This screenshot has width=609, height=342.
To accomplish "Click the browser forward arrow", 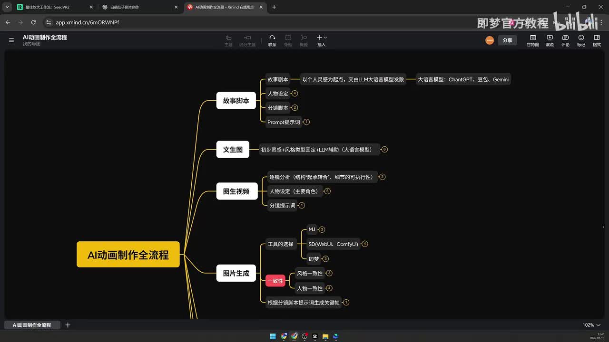I will pyautogui.click(x=20, y=22).
